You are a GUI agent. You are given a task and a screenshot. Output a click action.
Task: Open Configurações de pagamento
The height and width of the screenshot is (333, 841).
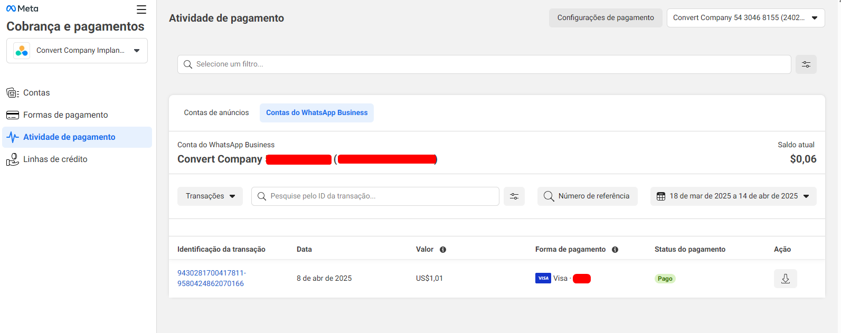click(606, 18)
